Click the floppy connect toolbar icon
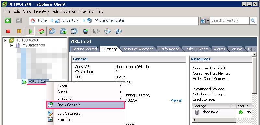The height and width of the screenshot is (125, 260). coord(96,31)
